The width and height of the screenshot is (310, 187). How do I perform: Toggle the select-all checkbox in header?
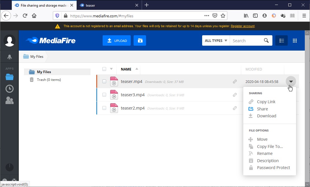coord(104,69)
